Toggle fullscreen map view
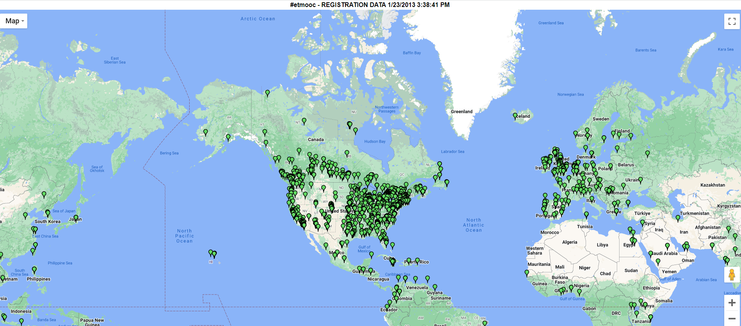The image size is (741, 326). pos(732,21)
